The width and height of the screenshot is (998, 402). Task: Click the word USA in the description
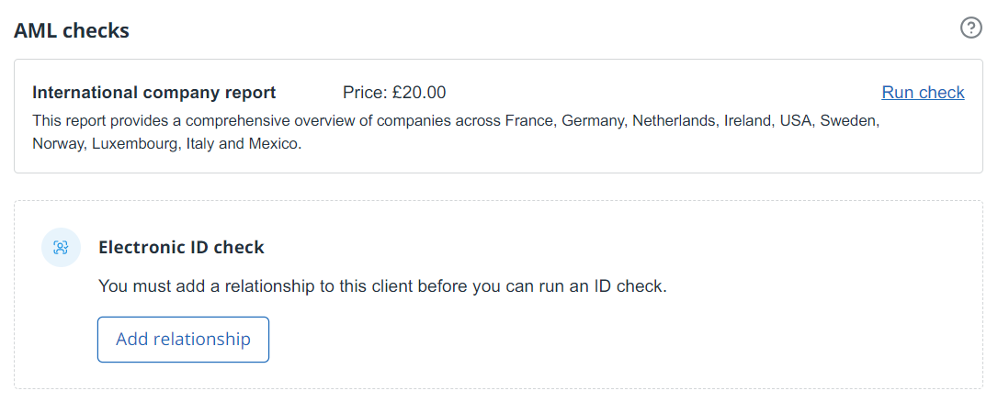pyautogui.click(x=796, y=121)
